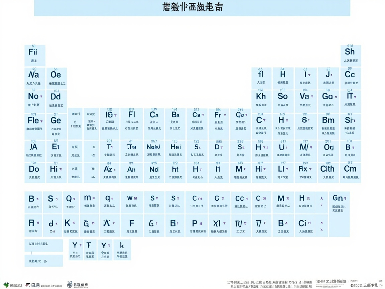Image resolution: width=385 pixels, height=289 pixels.
Task: Click the Cc tile at the far right
Action: pos(350,77)
